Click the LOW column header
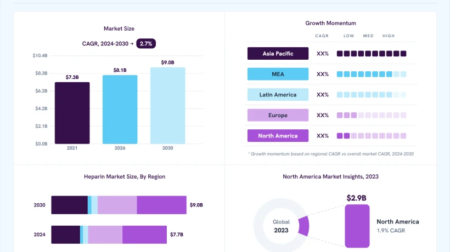450x252 pixels. pos(348,36)
